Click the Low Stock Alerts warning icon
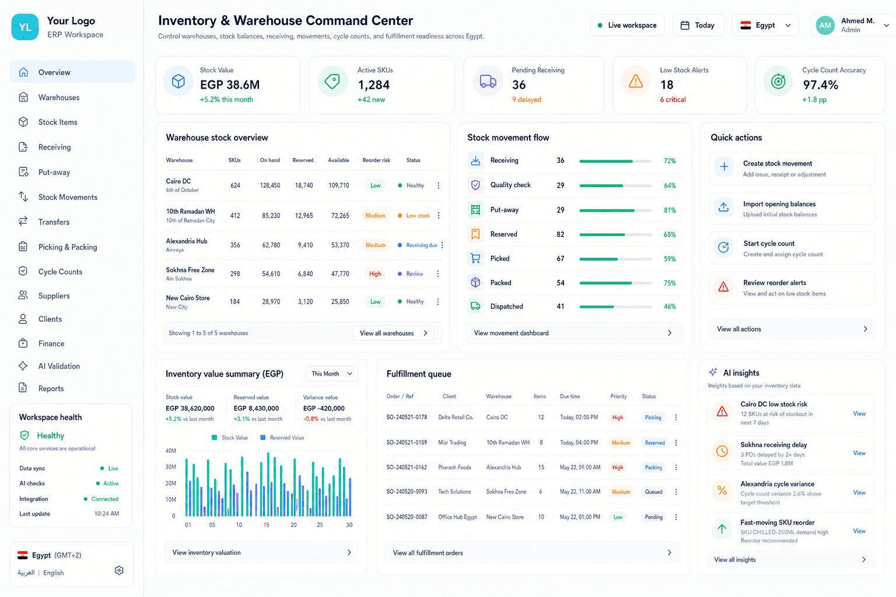Viewport: 896px width, 597px height. click(636, 81)
